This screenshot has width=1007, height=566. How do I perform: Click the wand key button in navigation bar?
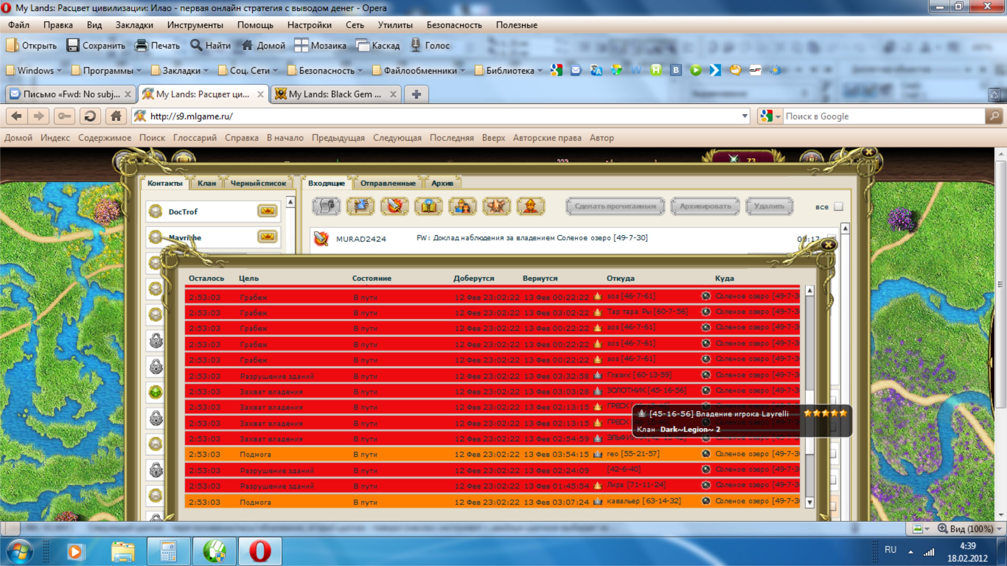click(64, 116)
